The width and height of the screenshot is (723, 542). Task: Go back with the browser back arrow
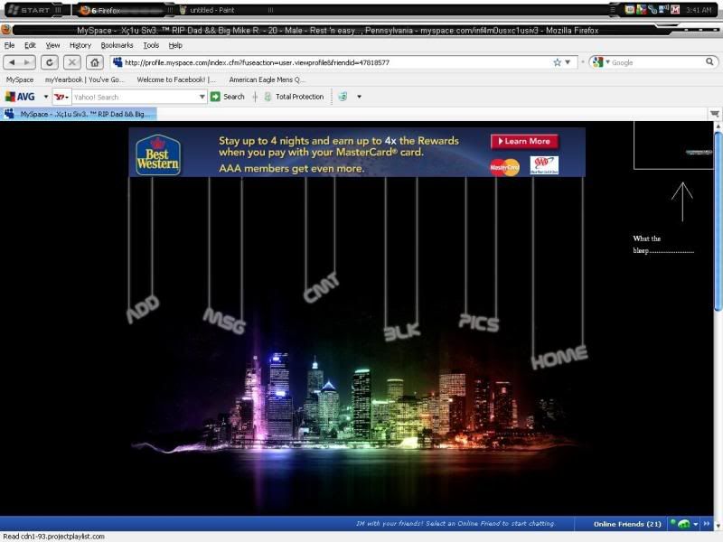[x=12, y=62]
